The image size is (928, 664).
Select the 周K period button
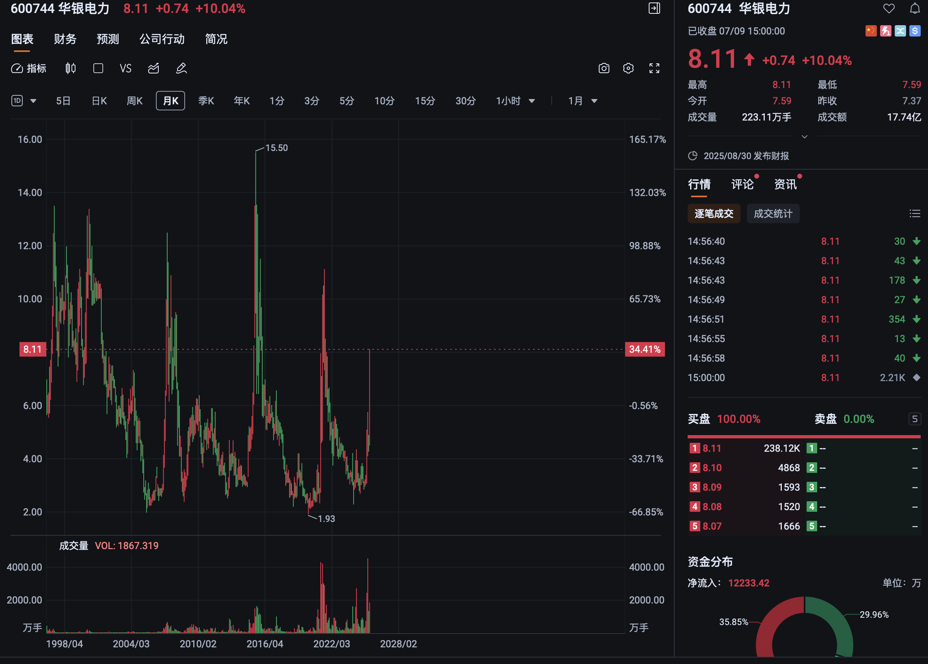point(134,101)
